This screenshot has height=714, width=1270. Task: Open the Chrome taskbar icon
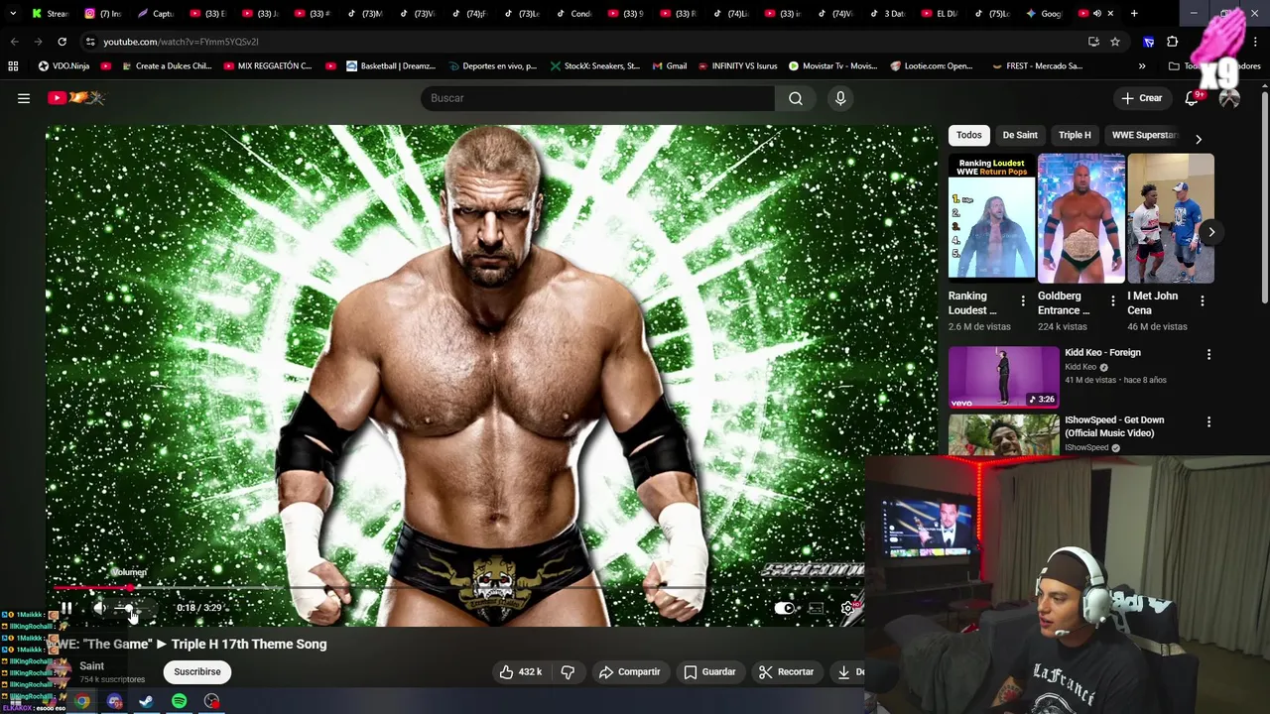(x=82, y=701)
